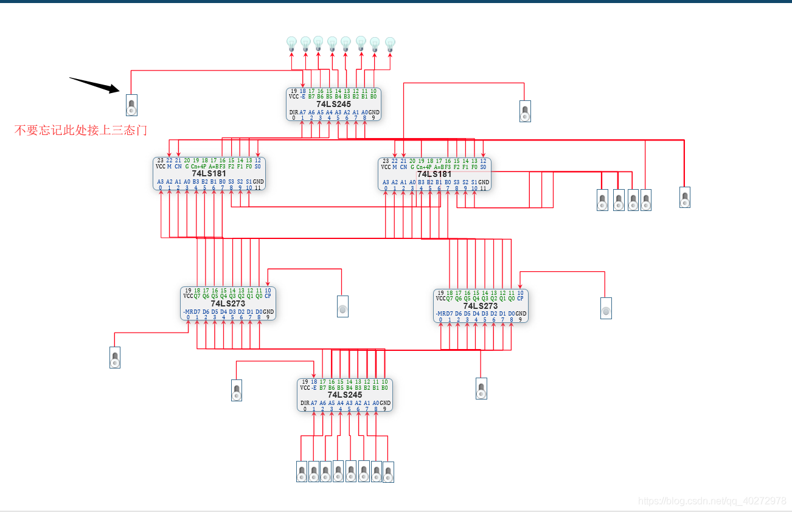Toggle the isolated far-right switch near right 74LS181
792x512 pixels.
coord(684,197)
